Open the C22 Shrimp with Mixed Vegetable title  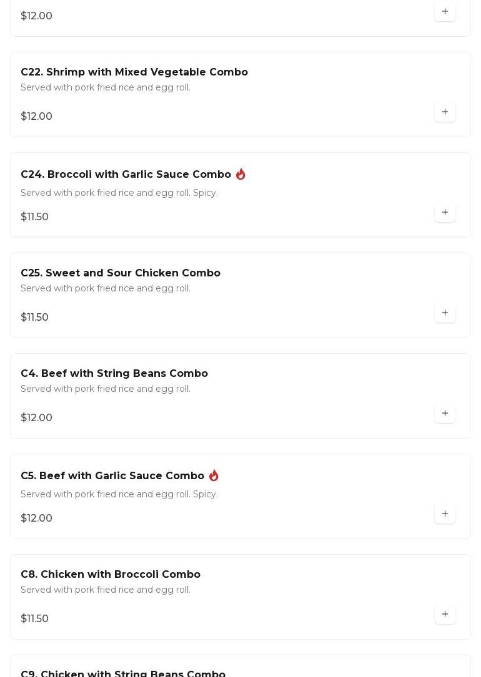click(x=134, y=72)
